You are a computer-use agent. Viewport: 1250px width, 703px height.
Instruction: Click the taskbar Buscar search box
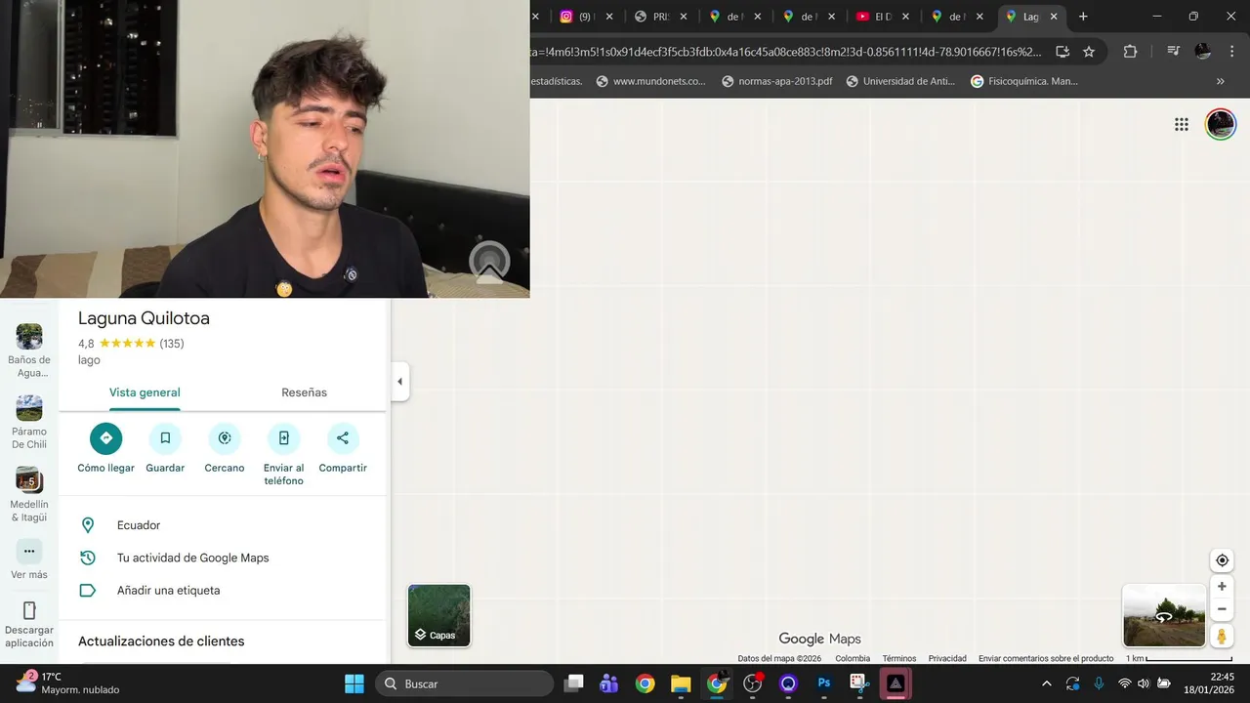point(464,683)
